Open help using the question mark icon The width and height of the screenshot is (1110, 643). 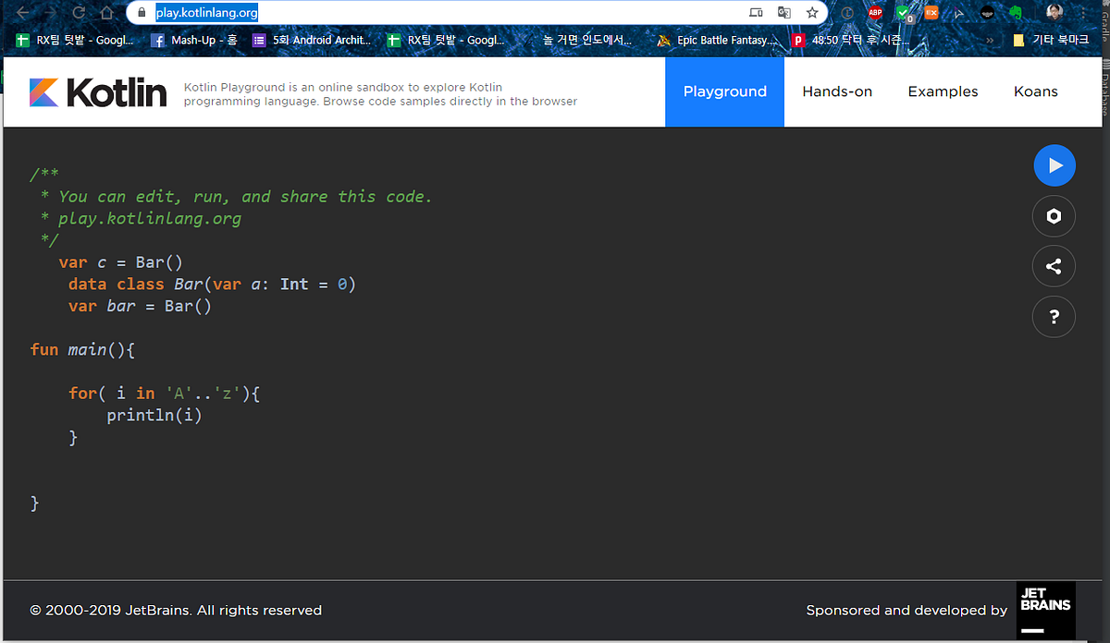(x=1054, y=316)
